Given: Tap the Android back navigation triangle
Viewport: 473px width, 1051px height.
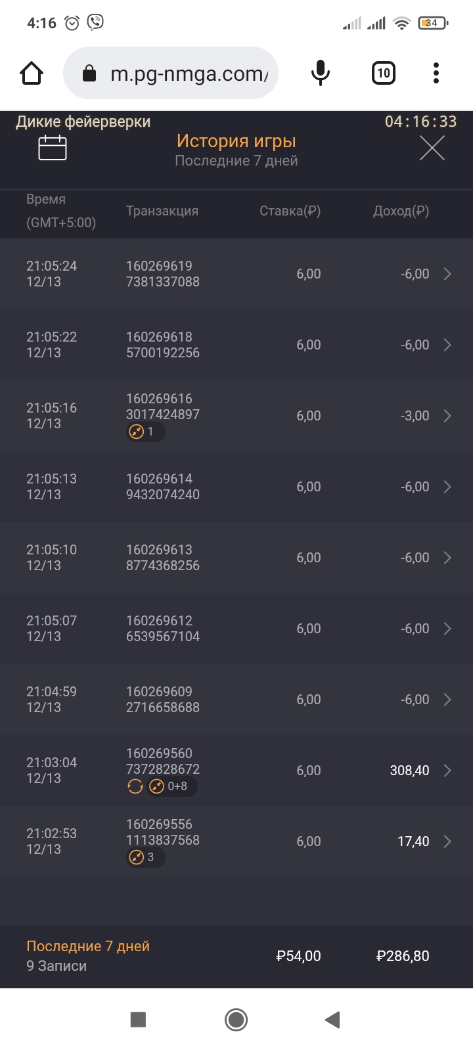Looking at the screenshot, I should [x=333, y=1019].
